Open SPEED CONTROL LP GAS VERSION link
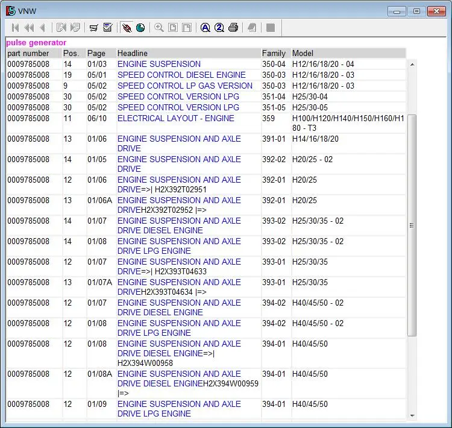Viewport: 452px width, 428px height. 184,86
